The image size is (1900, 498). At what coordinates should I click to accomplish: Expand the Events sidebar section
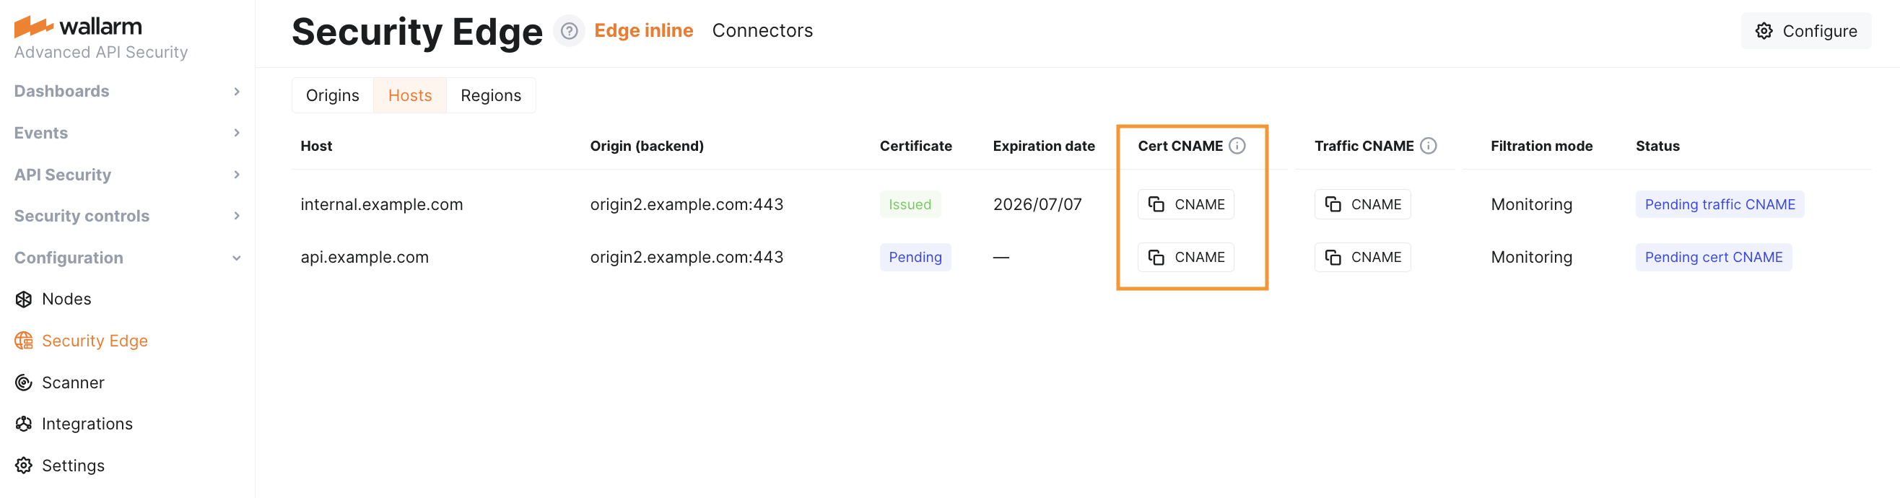pos(127,133)
